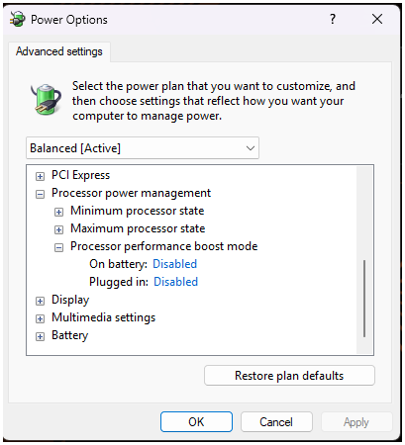Screen dimensions: 405x445
Task: Expand the Multimedia settings node
Action: pyautogui.click(x=40, y=318)
